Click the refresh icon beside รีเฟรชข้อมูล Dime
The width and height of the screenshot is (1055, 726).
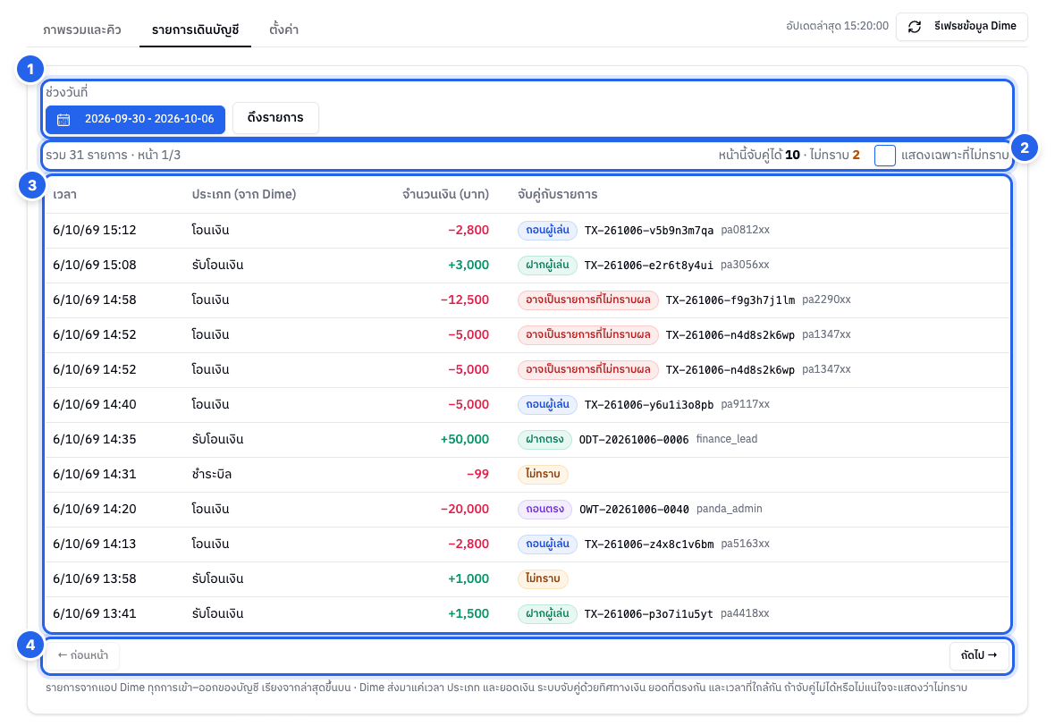[915, 27]
